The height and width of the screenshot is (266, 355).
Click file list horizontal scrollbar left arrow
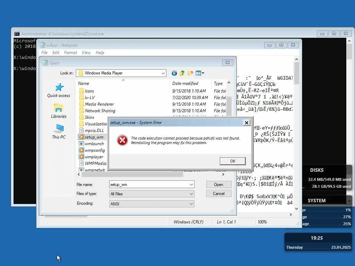(79, 175)
